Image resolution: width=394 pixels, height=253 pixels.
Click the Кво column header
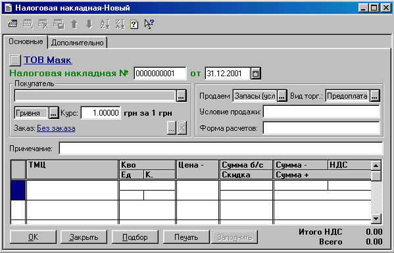[x=147, y=165]
